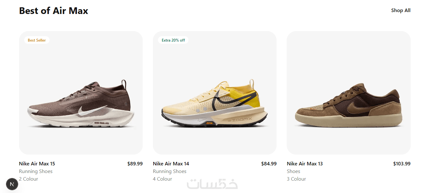Click the $89.99 price
Screen dimensions: 425x193
pyautogui.click(x=135, y=164)
